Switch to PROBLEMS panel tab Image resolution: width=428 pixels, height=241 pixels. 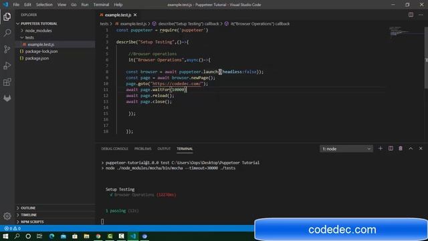coord(142,149)
